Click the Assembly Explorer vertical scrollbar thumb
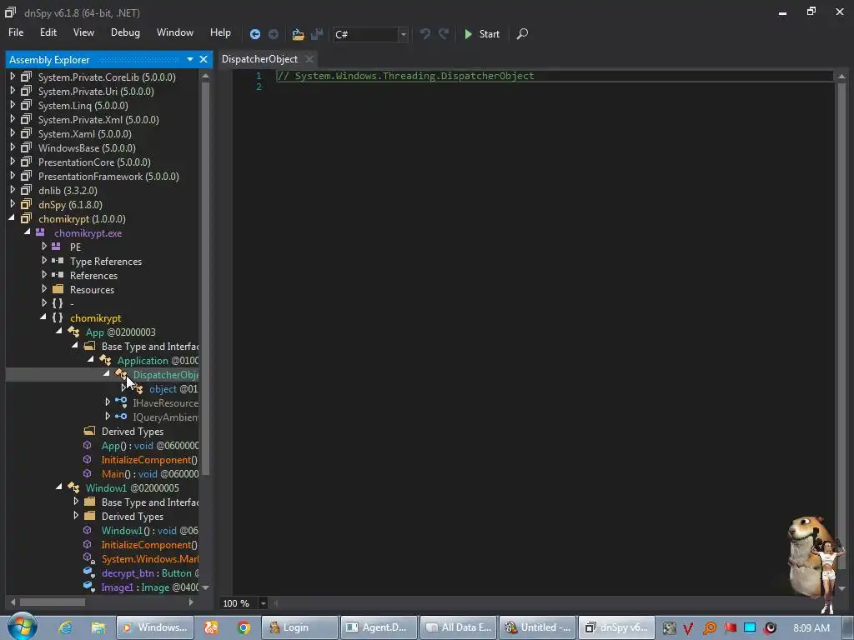Image resolution: width=854 pixels, height=640 pixels. [x=205, y=278]
